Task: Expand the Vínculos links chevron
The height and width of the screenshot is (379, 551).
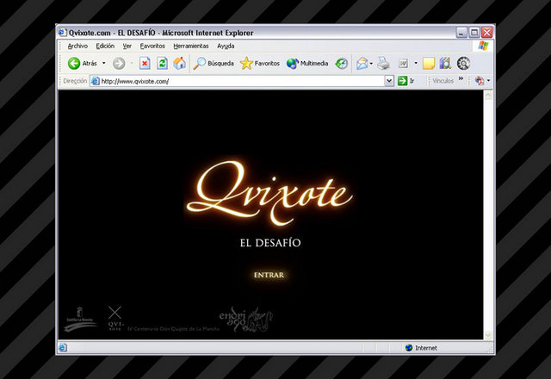Action: (x=461, y=78)
